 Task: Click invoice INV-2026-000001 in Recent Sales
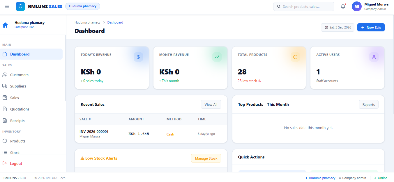point(94,132)
